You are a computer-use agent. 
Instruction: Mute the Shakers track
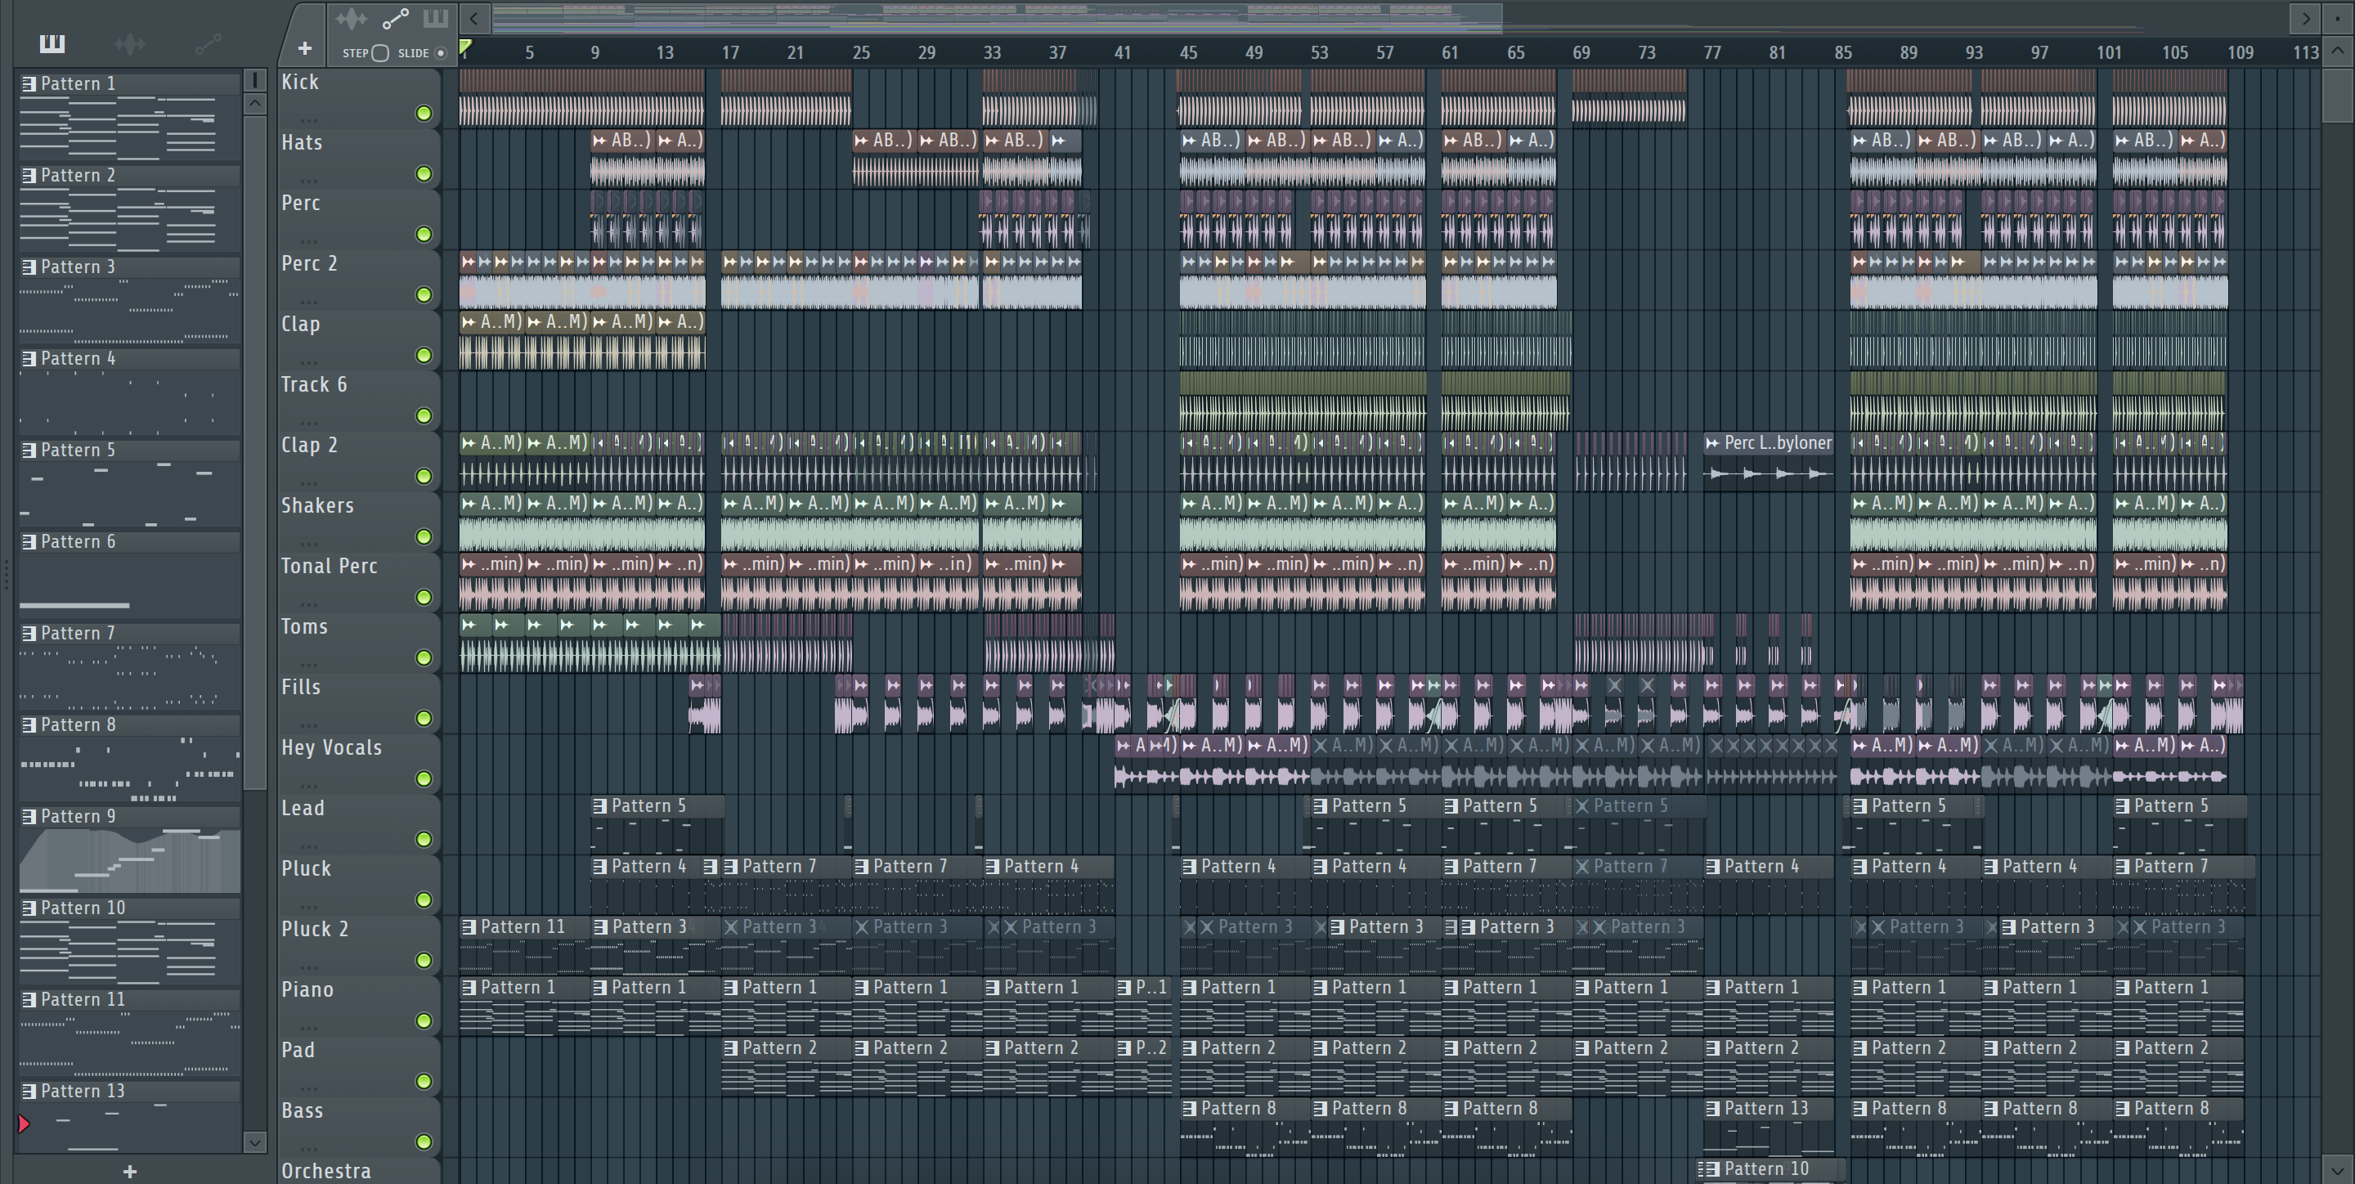pyautogui.click(x=424, y=536)
